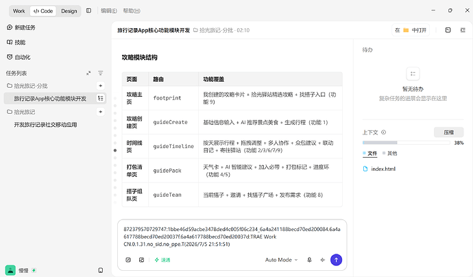The width and height of the screenshot is (473, 277).
Task: Jump to the dark active conversation marker dot
Action: point(115,150)
